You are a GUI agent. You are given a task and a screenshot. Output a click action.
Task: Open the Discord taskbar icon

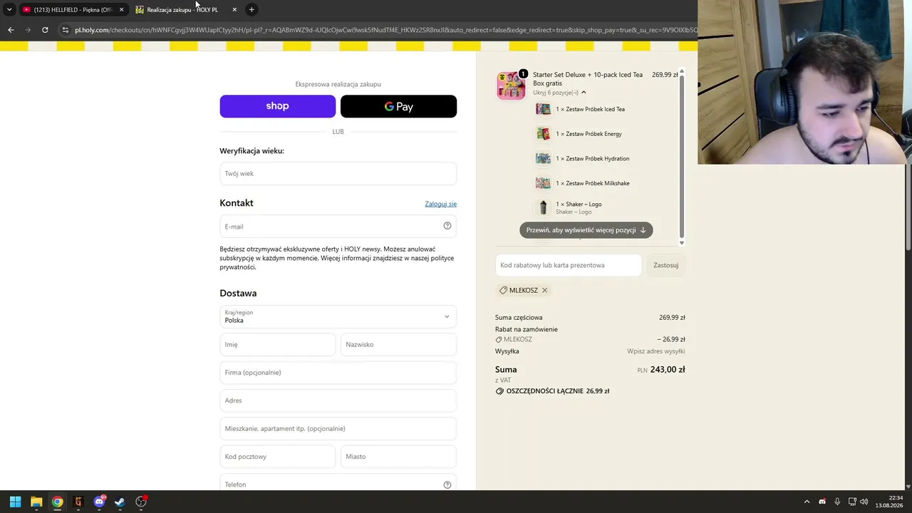pyautogui.click(x=99, y=502)
